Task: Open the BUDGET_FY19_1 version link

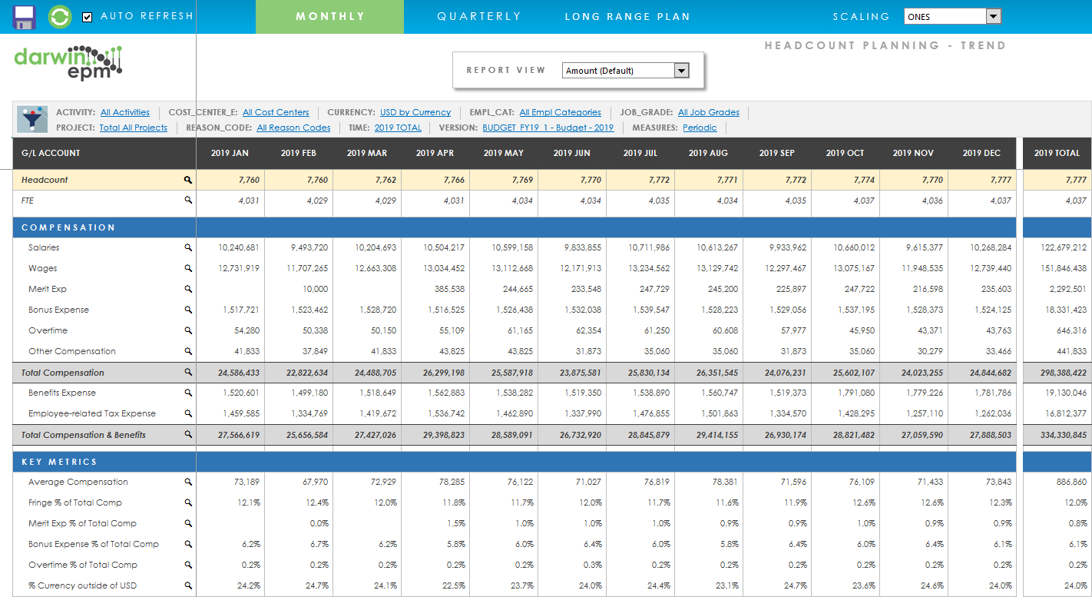Action: click(x=548, y=128)
